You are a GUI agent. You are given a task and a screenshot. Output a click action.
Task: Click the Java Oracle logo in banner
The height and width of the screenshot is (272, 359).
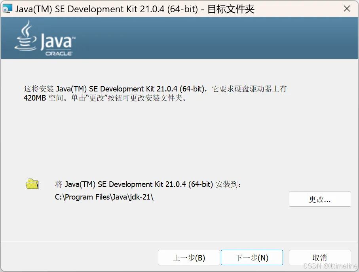tap(45, 38)
